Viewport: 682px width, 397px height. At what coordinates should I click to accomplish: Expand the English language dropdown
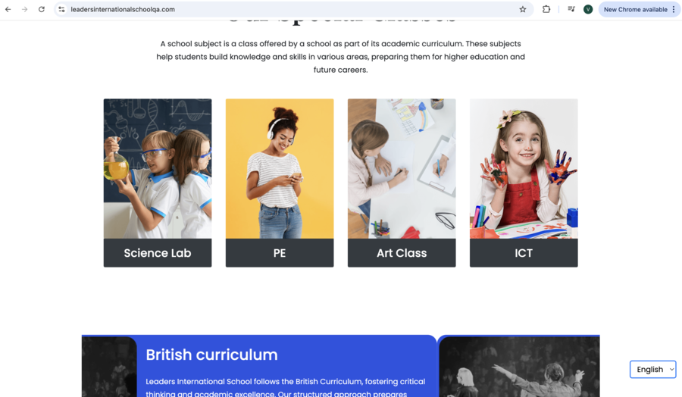coord(653,369)
